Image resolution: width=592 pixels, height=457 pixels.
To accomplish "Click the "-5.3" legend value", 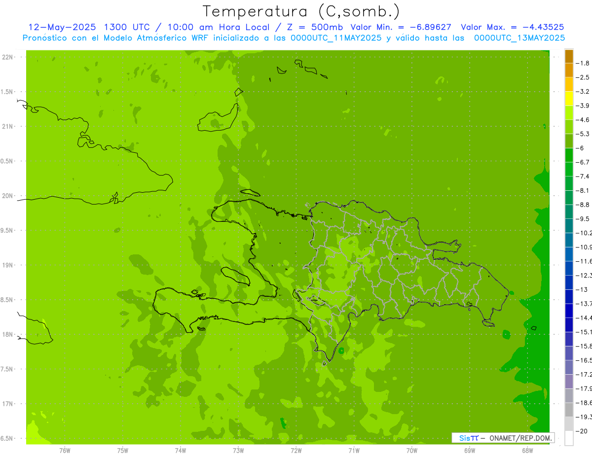I will (x=583, y=134).
